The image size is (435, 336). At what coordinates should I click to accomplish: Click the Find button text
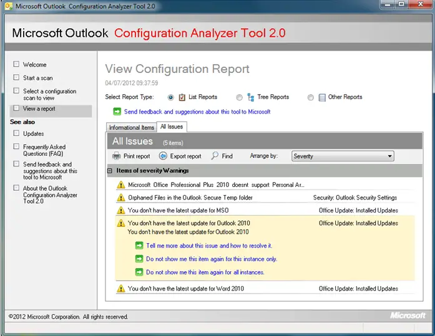click(227, 156)
